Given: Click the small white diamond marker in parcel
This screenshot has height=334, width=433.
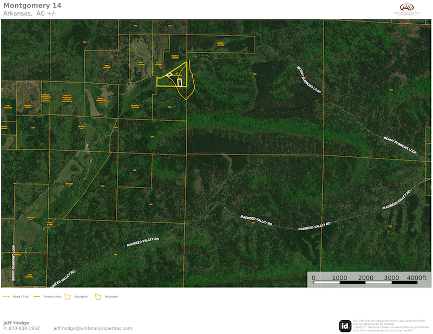Looking at the screenshot, I should tap(169, 75).
